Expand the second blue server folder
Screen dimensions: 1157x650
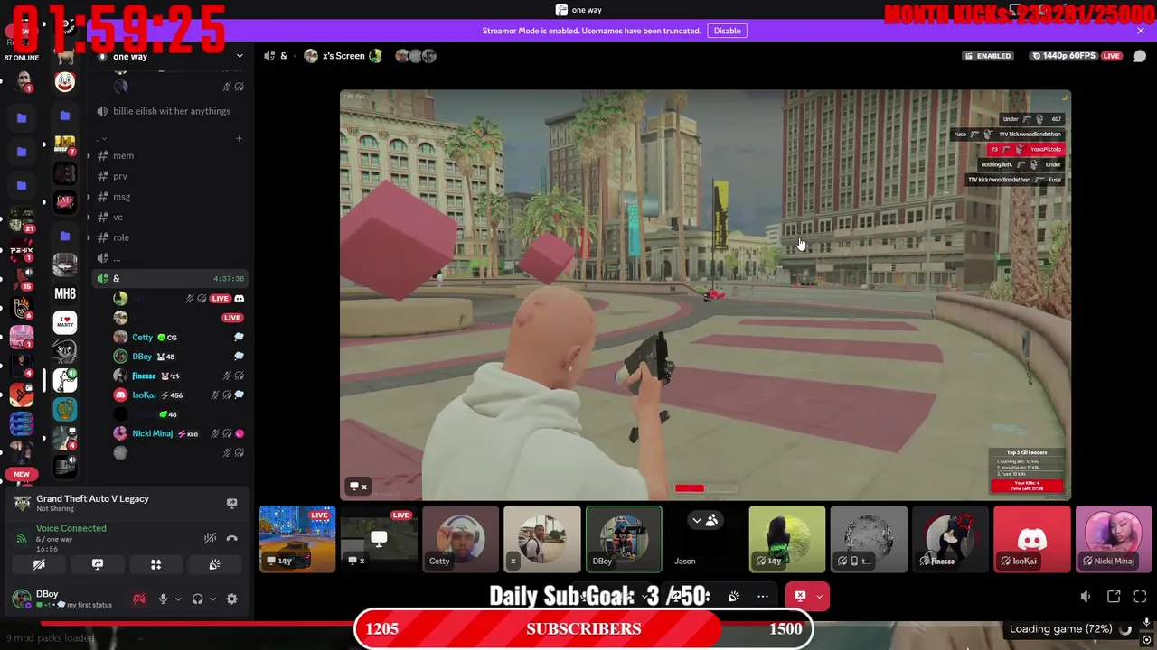point(22,151)
